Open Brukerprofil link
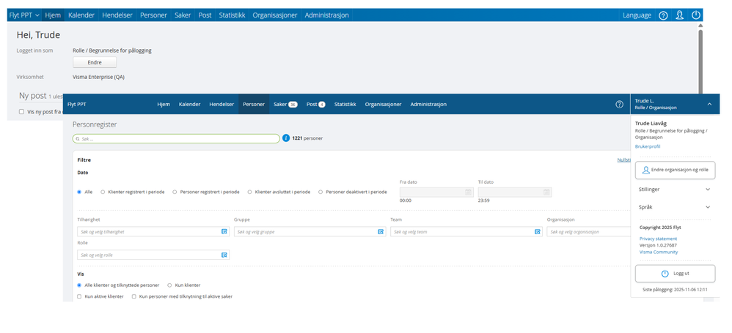 pyautogui.click(x=648, y=146)
